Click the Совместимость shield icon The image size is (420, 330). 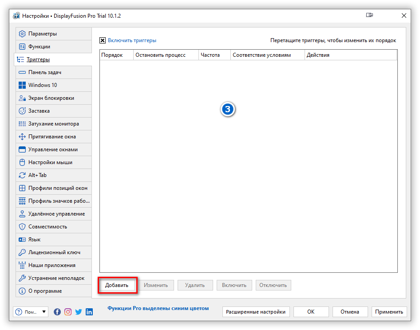tap(22, 226)
